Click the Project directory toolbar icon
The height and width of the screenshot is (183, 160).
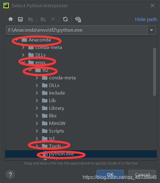pyautogui.click(x=31, y=19)
